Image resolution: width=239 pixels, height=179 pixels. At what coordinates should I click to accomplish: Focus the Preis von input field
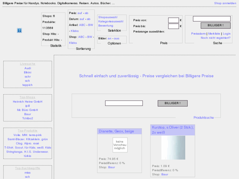(x=174, y=20)
